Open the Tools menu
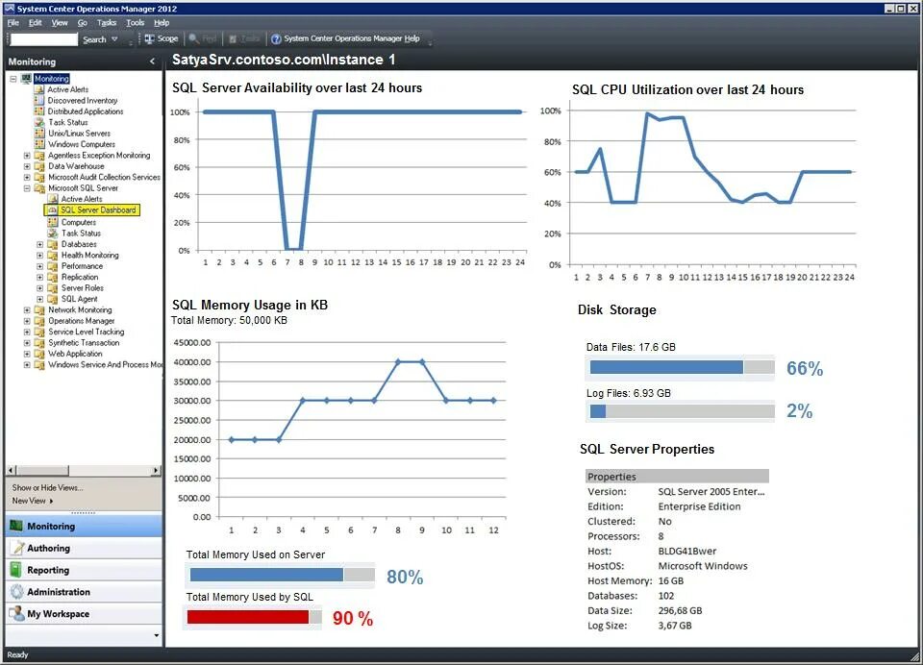 click(x=134, y=22)
